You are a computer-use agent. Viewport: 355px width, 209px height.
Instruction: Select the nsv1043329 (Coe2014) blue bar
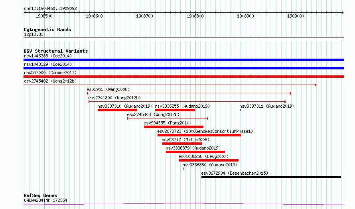pos(183,68)
